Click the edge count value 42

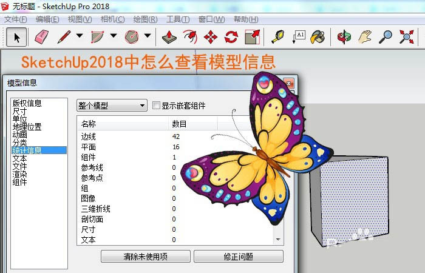coord(176,136)
